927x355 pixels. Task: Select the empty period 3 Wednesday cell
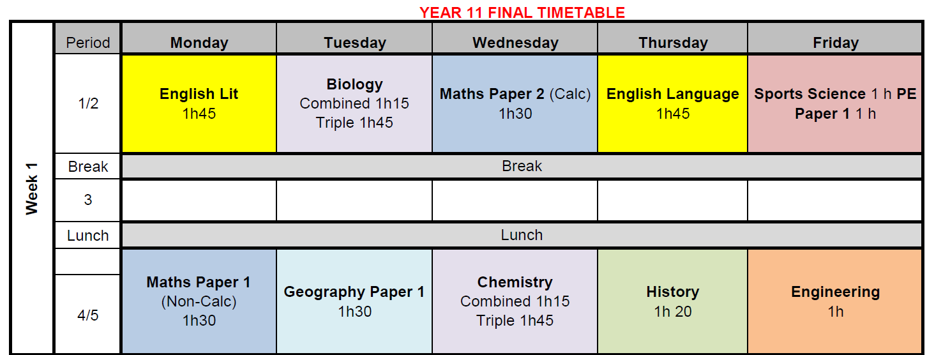[515, 200]
